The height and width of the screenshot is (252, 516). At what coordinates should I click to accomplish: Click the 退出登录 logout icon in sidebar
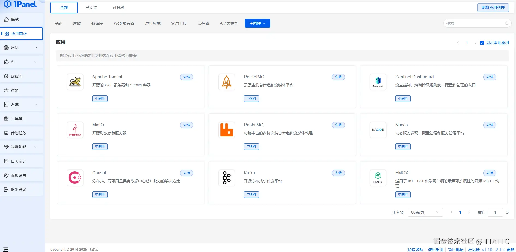[6, 189]
